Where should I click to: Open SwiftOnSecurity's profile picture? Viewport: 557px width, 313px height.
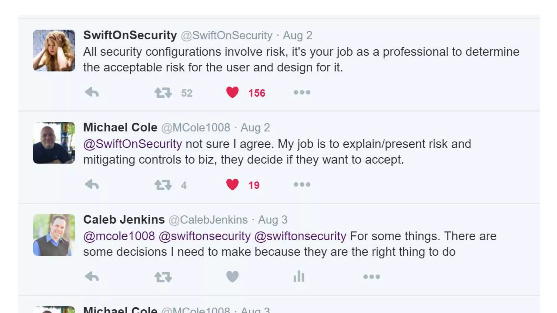pyautogui.click(x=54, y=51)
